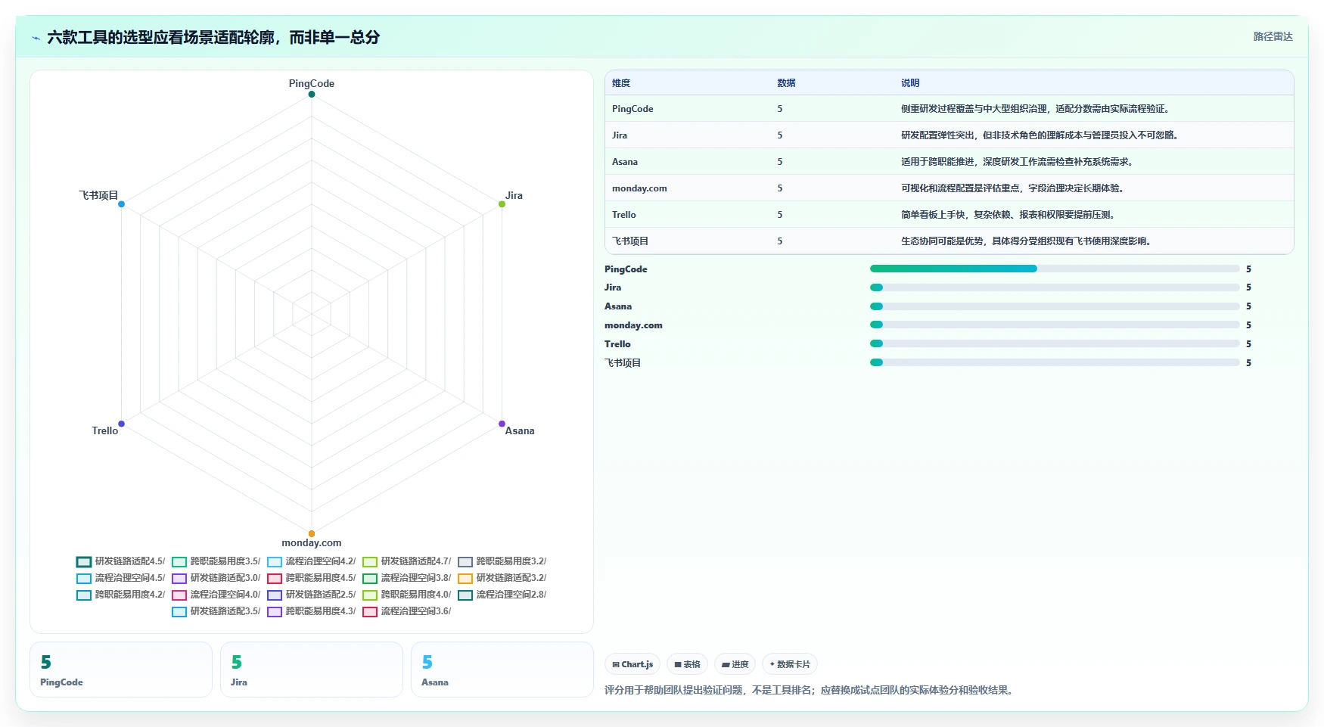Hide legend series 流程治理空间4.0/
The width and height of the screenshot is (1324, 727).
pyautogui.click(x=216, y=595)
